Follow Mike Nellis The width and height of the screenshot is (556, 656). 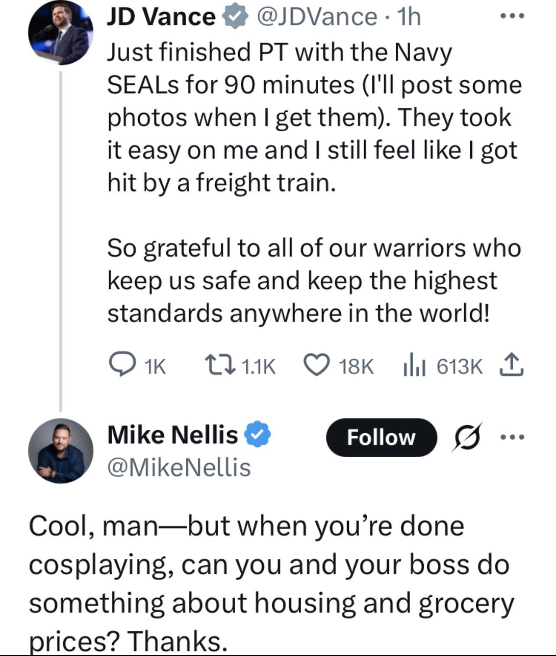click(381, 438)
